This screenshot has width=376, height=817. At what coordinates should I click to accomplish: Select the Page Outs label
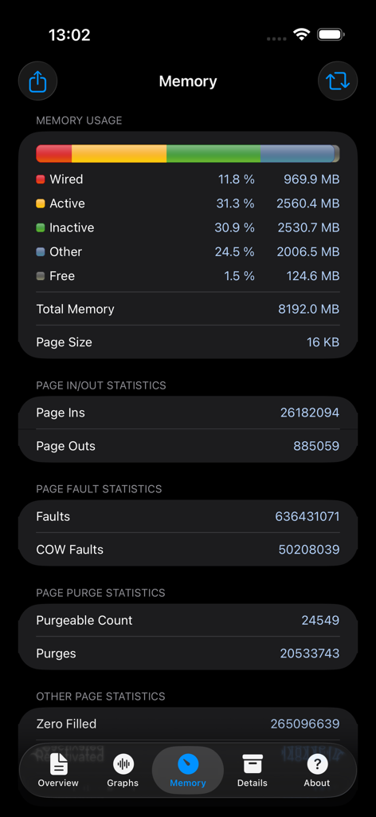pyautogui.click(x=65, y=446)
